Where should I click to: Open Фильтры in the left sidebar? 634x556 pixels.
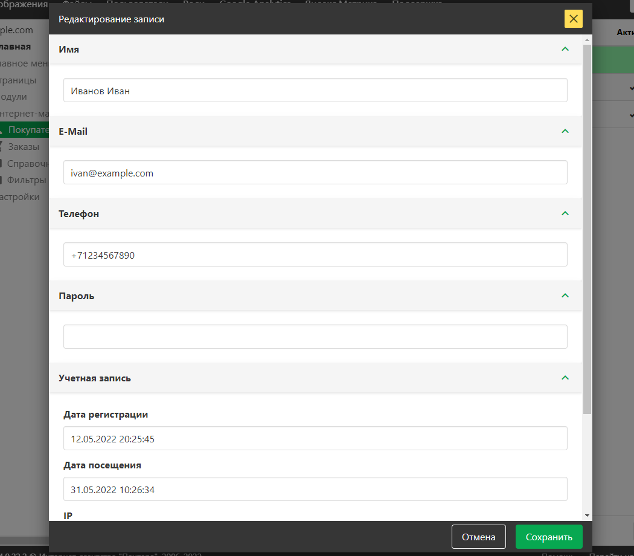coord(27,179)
